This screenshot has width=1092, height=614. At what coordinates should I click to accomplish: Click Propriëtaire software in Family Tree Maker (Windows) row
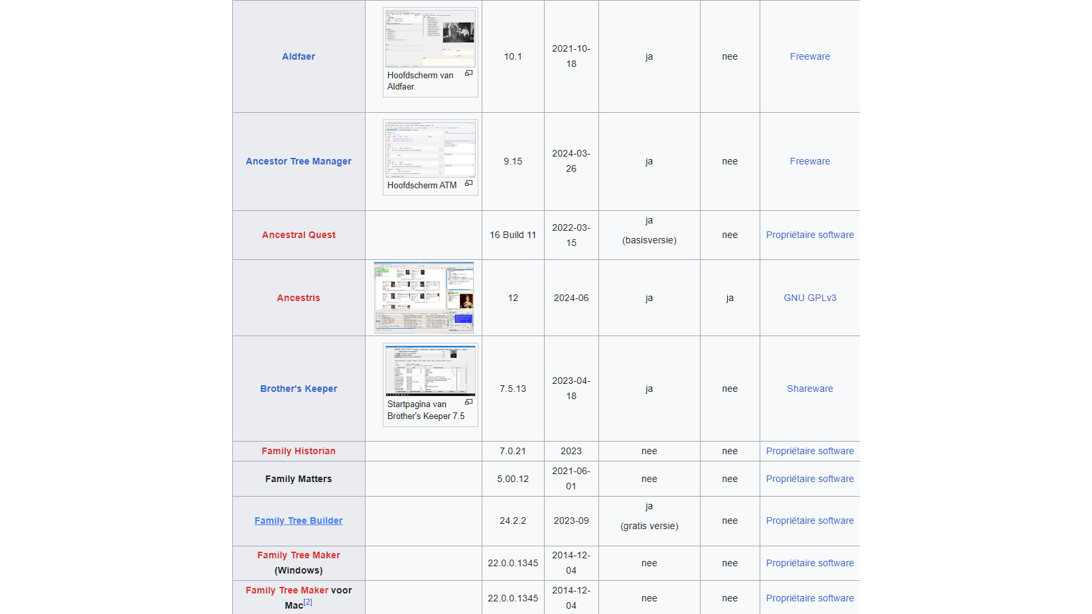[x=810, y=563]
